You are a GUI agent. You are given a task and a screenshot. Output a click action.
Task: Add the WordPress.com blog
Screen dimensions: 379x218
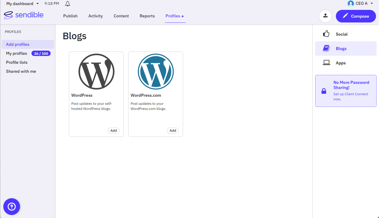coord(173,131)
